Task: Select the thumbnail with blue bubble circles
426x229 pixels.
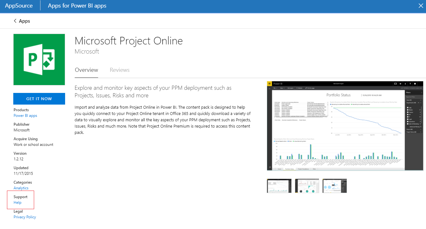Action: pos(335,186)
